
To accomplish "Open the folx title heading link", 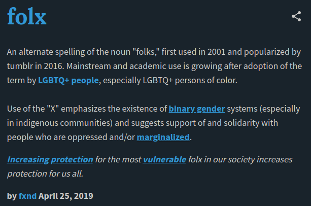I will click(26, 17).
